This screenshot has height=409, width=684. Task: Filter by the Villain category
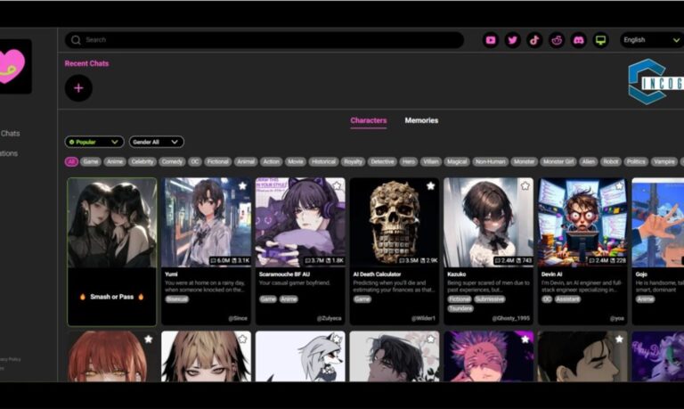[431, 161]
